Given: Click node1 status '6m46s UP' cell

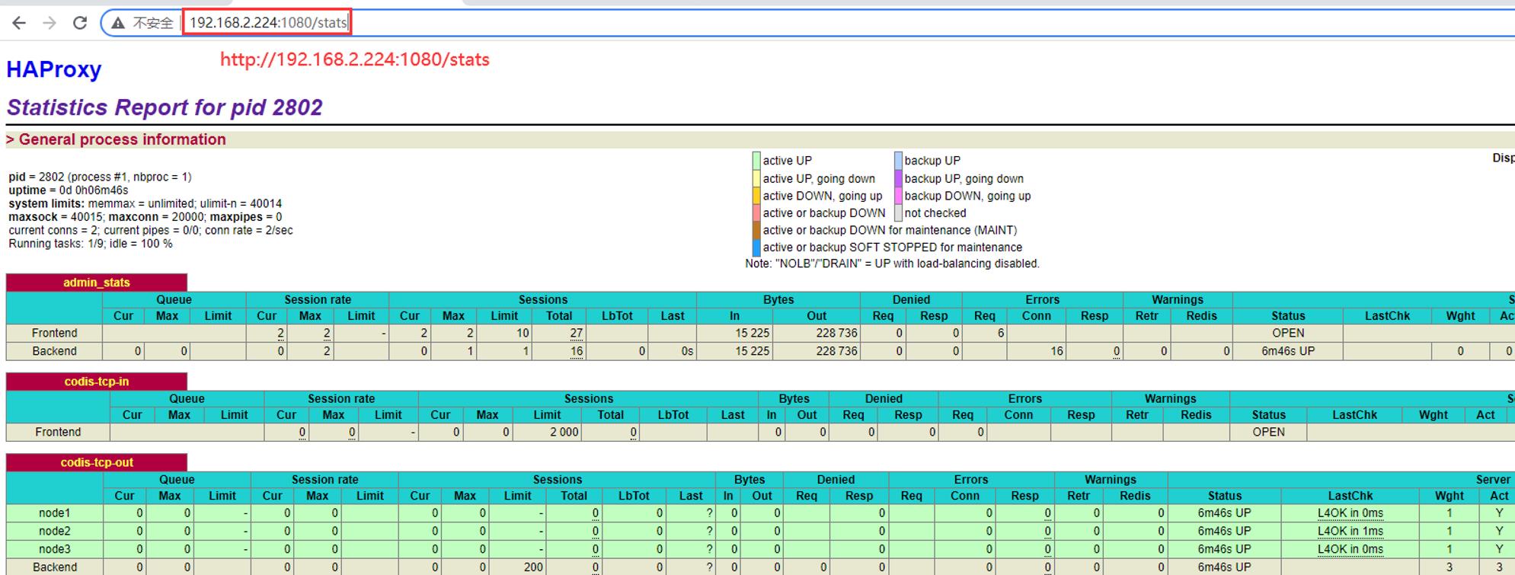Looking at the screenshot, I should click(1224, 513).
